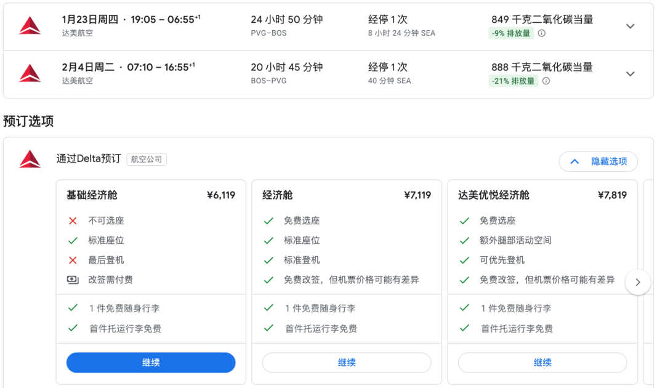The height and width of the screenshot is (388, 665).
Task: Click the BOS–PVG route label
Action: [268, 81]
